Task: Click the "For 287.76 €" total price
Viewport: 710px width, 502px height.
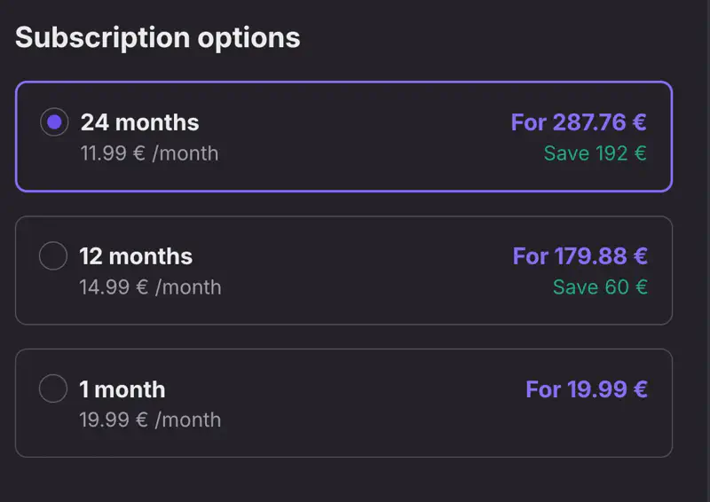Action: click(x=579, y=122)
